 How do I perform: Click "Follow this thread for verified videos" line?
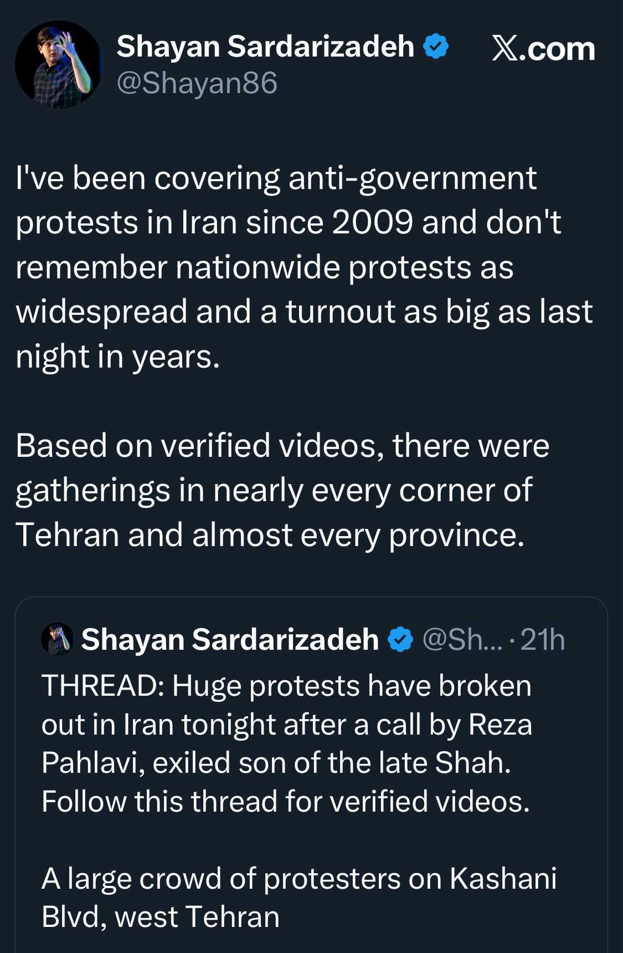click(x=286, y=802)
